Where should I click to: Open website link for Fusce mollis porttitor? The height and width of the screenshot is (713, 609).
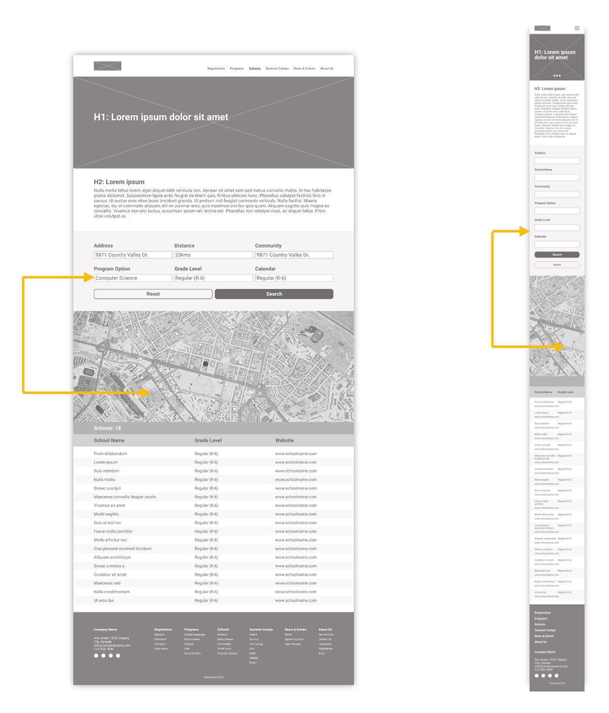coord(296,532)
